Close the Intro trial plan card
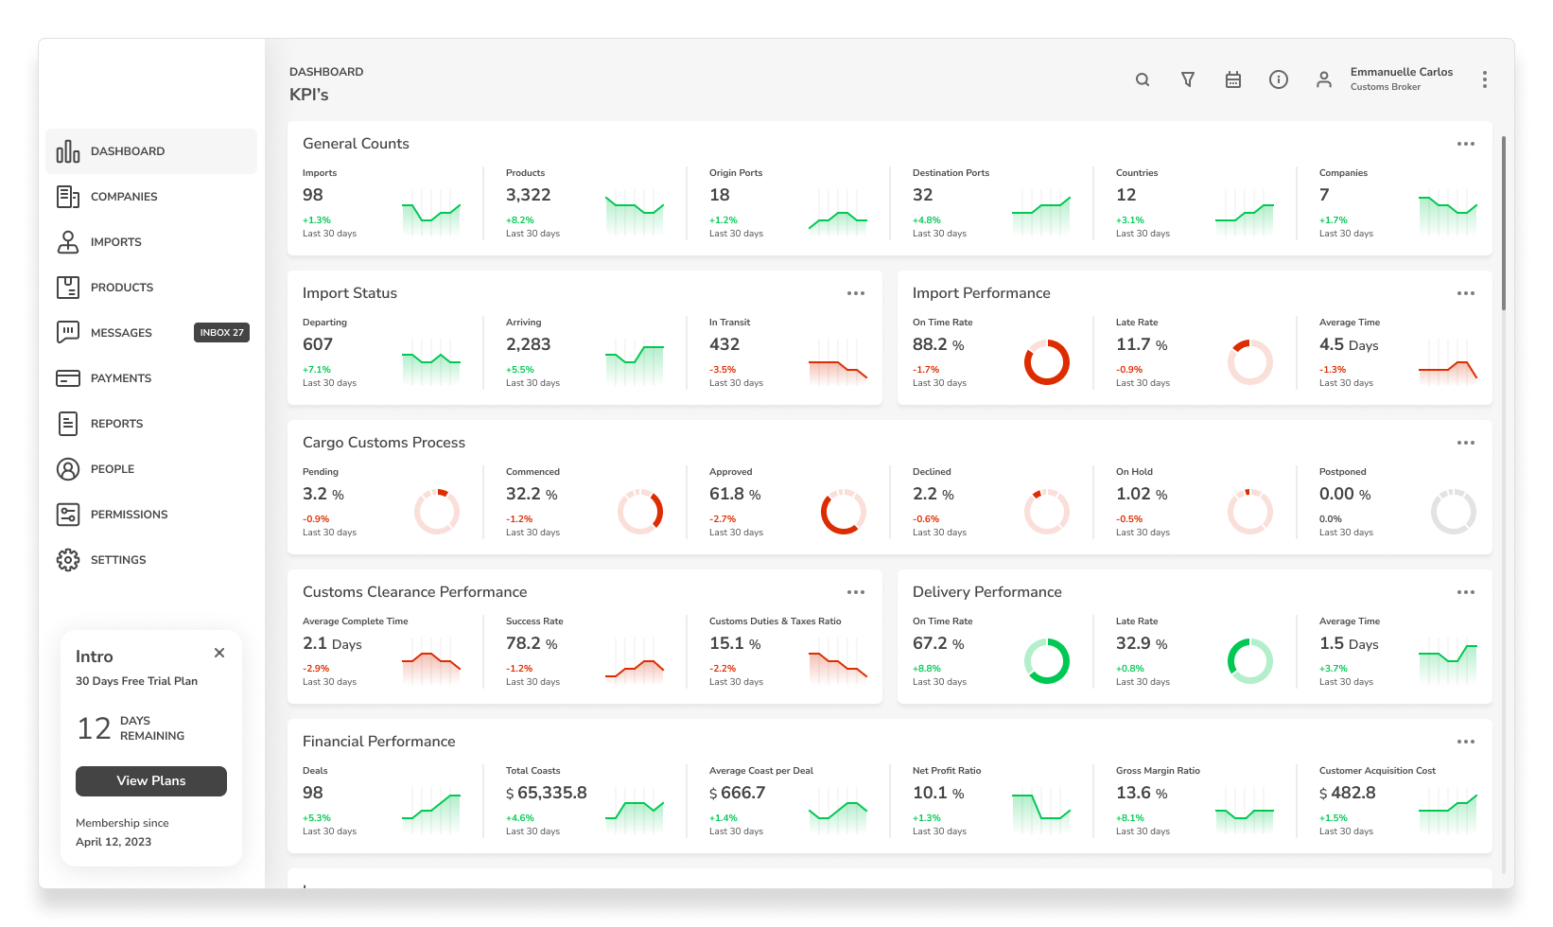 (x=219, y=653)
